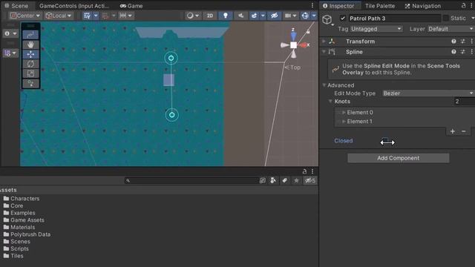Toggle scene effects (skybox/fog) icon
Viewport: 475px width, 267px height.
click(254, 16)
